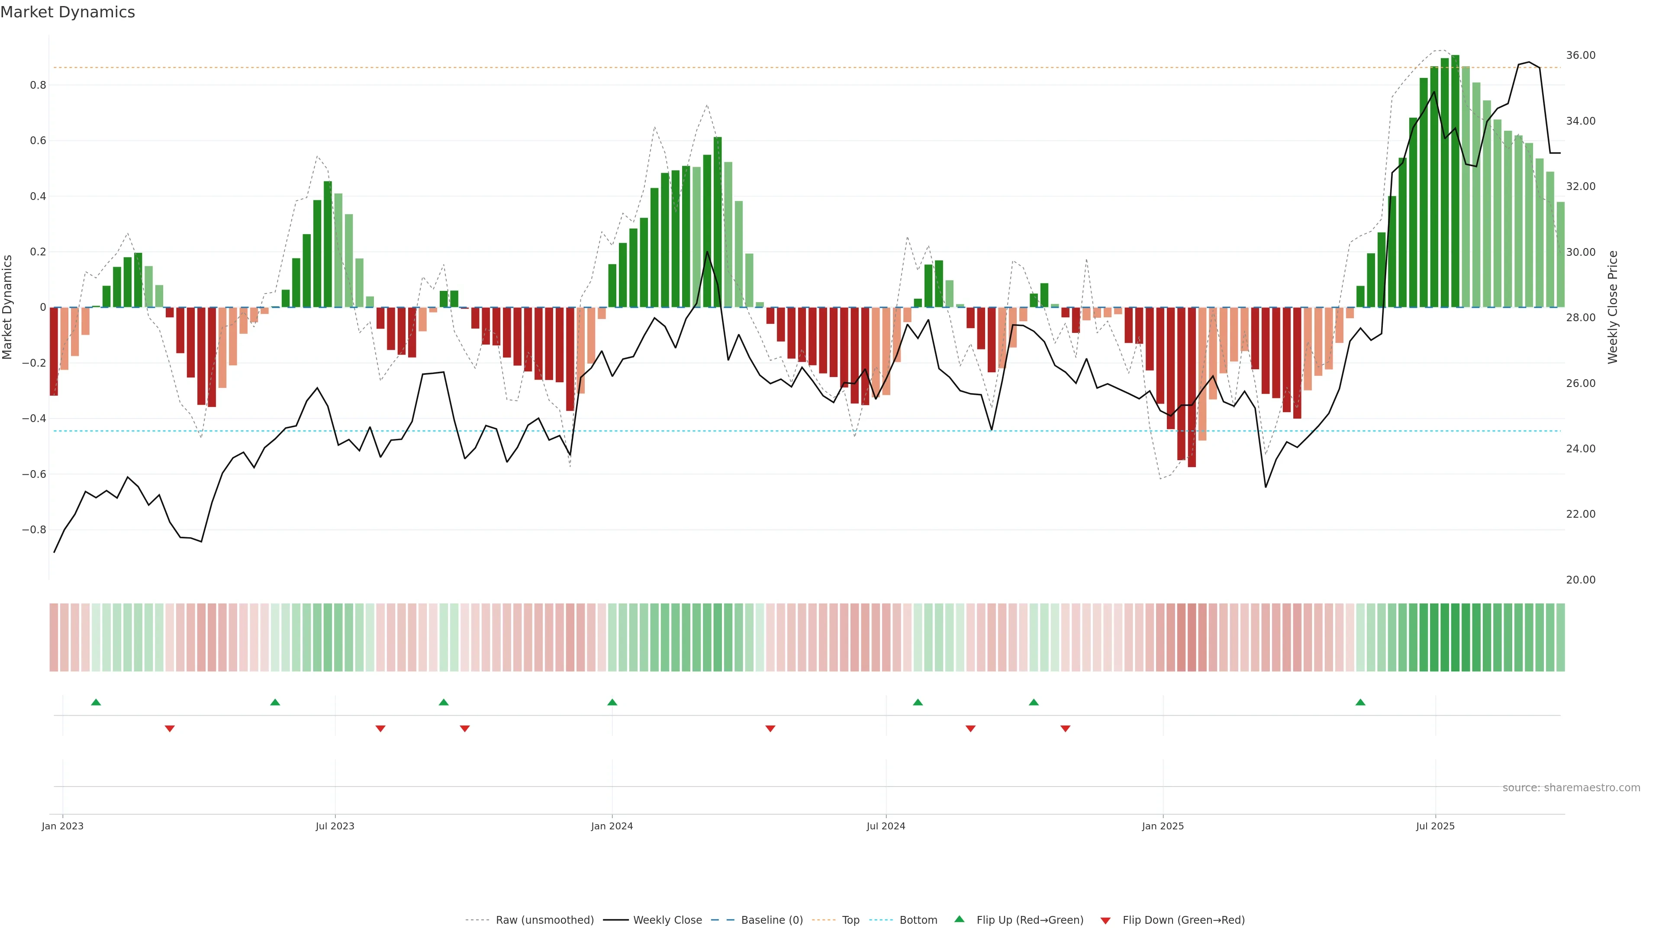Image resolution: width=1662 pixels, height=935 pixels.
Task: Click the Market Dynamics chart title
Action: [x=68, y=12]
